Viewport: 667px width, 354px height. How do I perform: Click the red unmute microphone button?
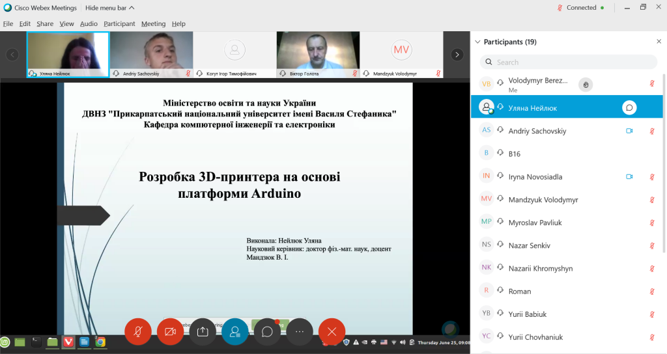pos(138,331)
